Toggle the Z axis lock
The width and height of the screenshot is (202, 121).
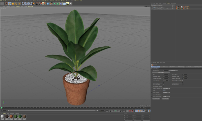pyautogui.click(x=30, y=4)
